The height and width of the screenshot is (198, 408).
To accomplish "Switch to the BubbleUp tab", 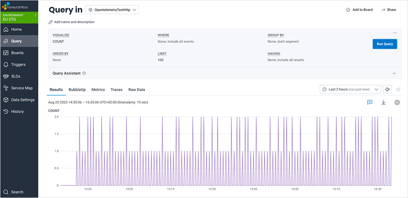I will coord(77,90).
